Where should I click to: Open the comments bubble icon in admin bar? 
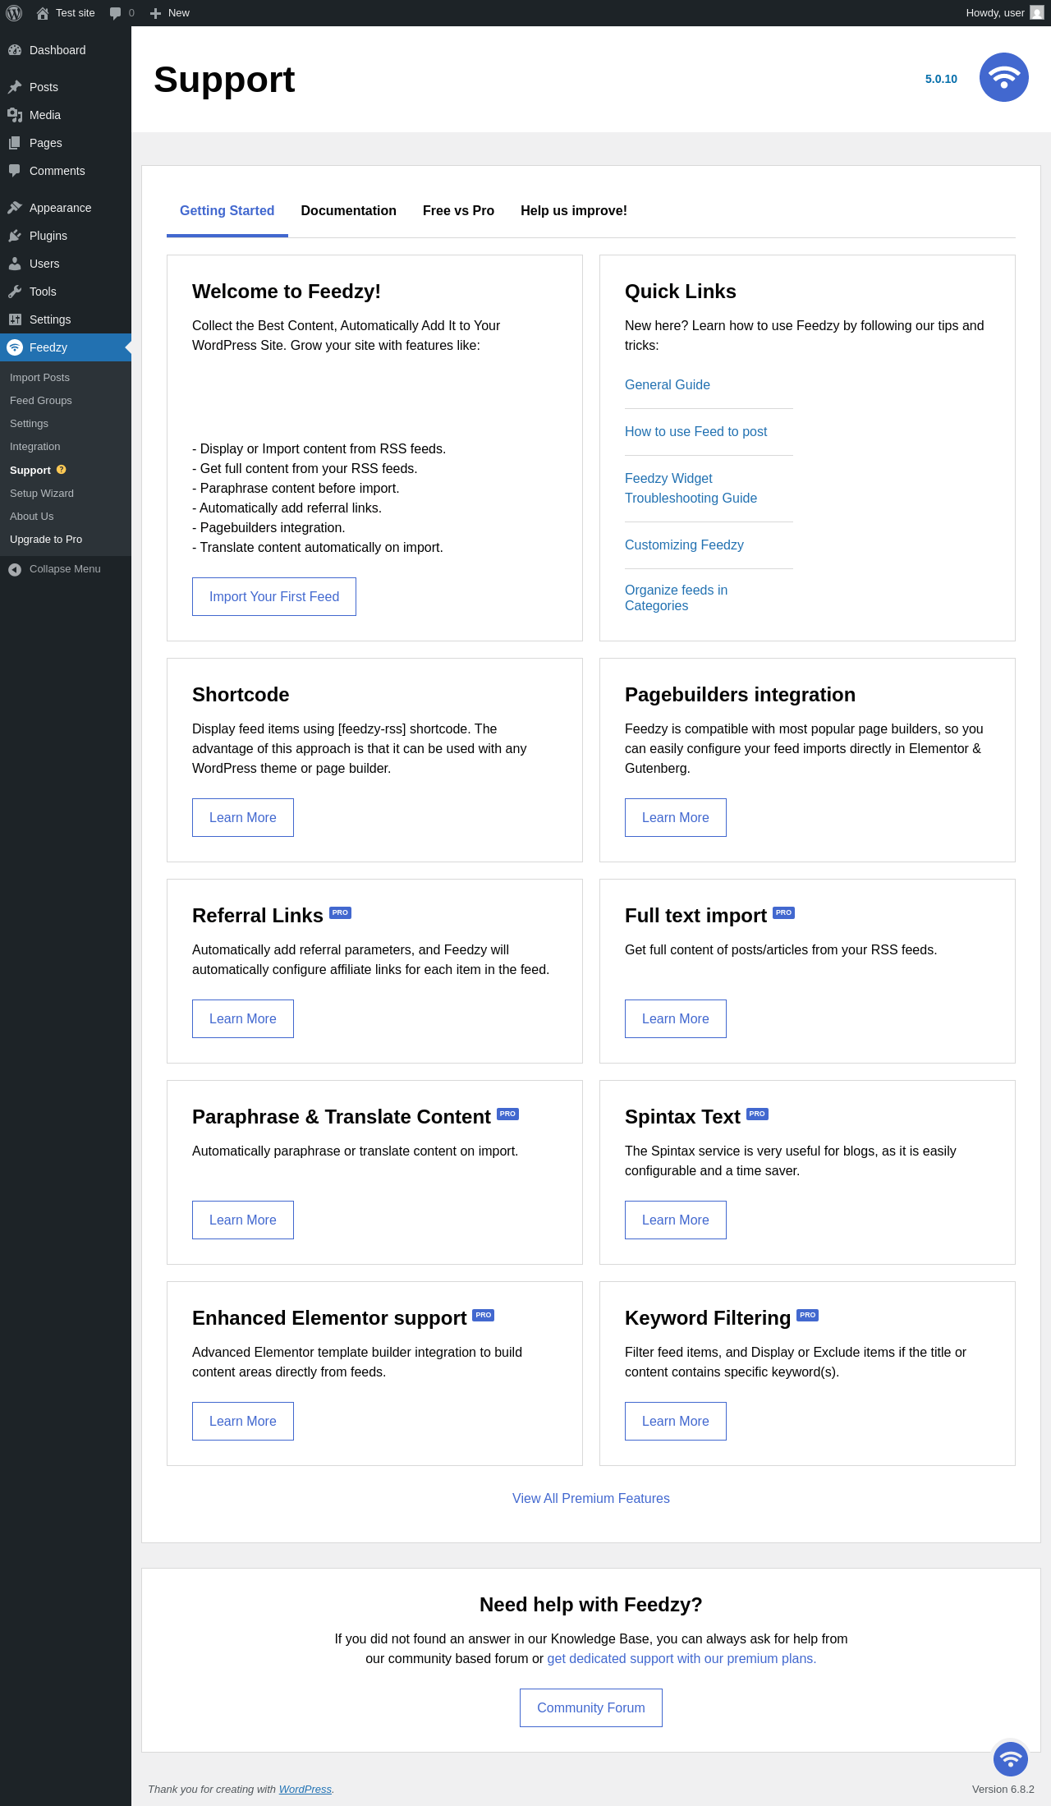[116, 13]
